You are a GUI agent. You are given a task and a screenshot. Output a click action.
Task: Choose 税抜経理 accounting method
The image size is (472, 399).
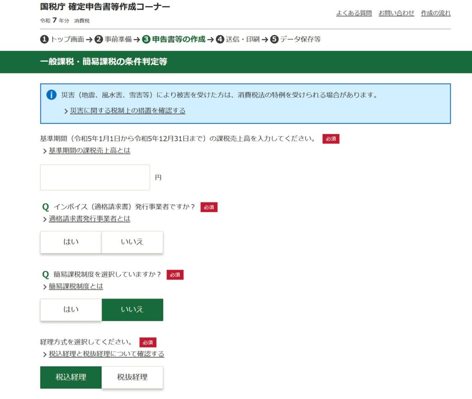pyautogui.click(x=132, y=377)
